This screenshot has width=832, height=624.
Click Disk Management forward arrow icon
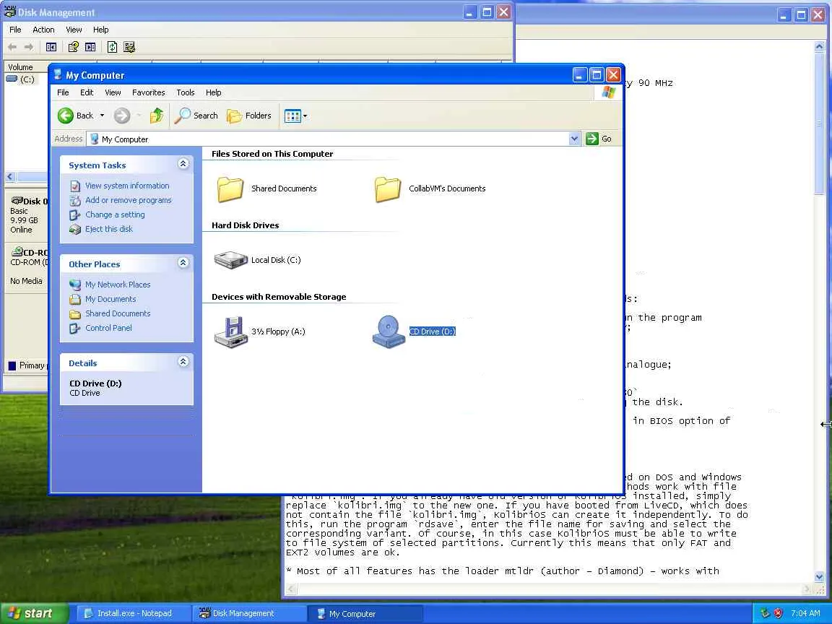29,47
